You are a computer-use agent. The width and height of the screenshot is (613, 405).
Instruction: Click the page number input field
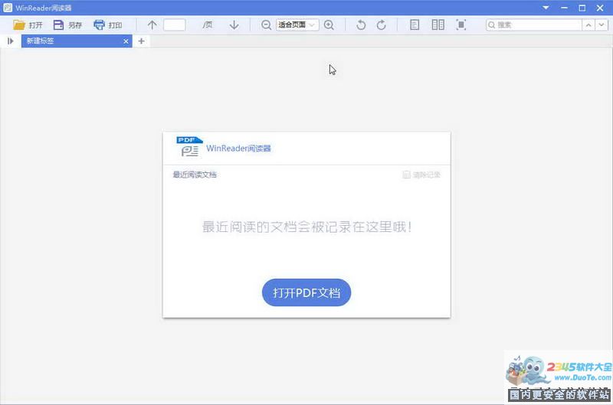(175, 25)
